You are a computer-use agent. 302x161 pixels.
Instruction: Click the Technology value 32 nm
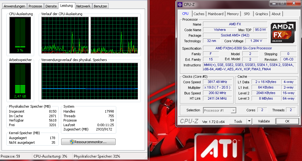pos(212,41)
